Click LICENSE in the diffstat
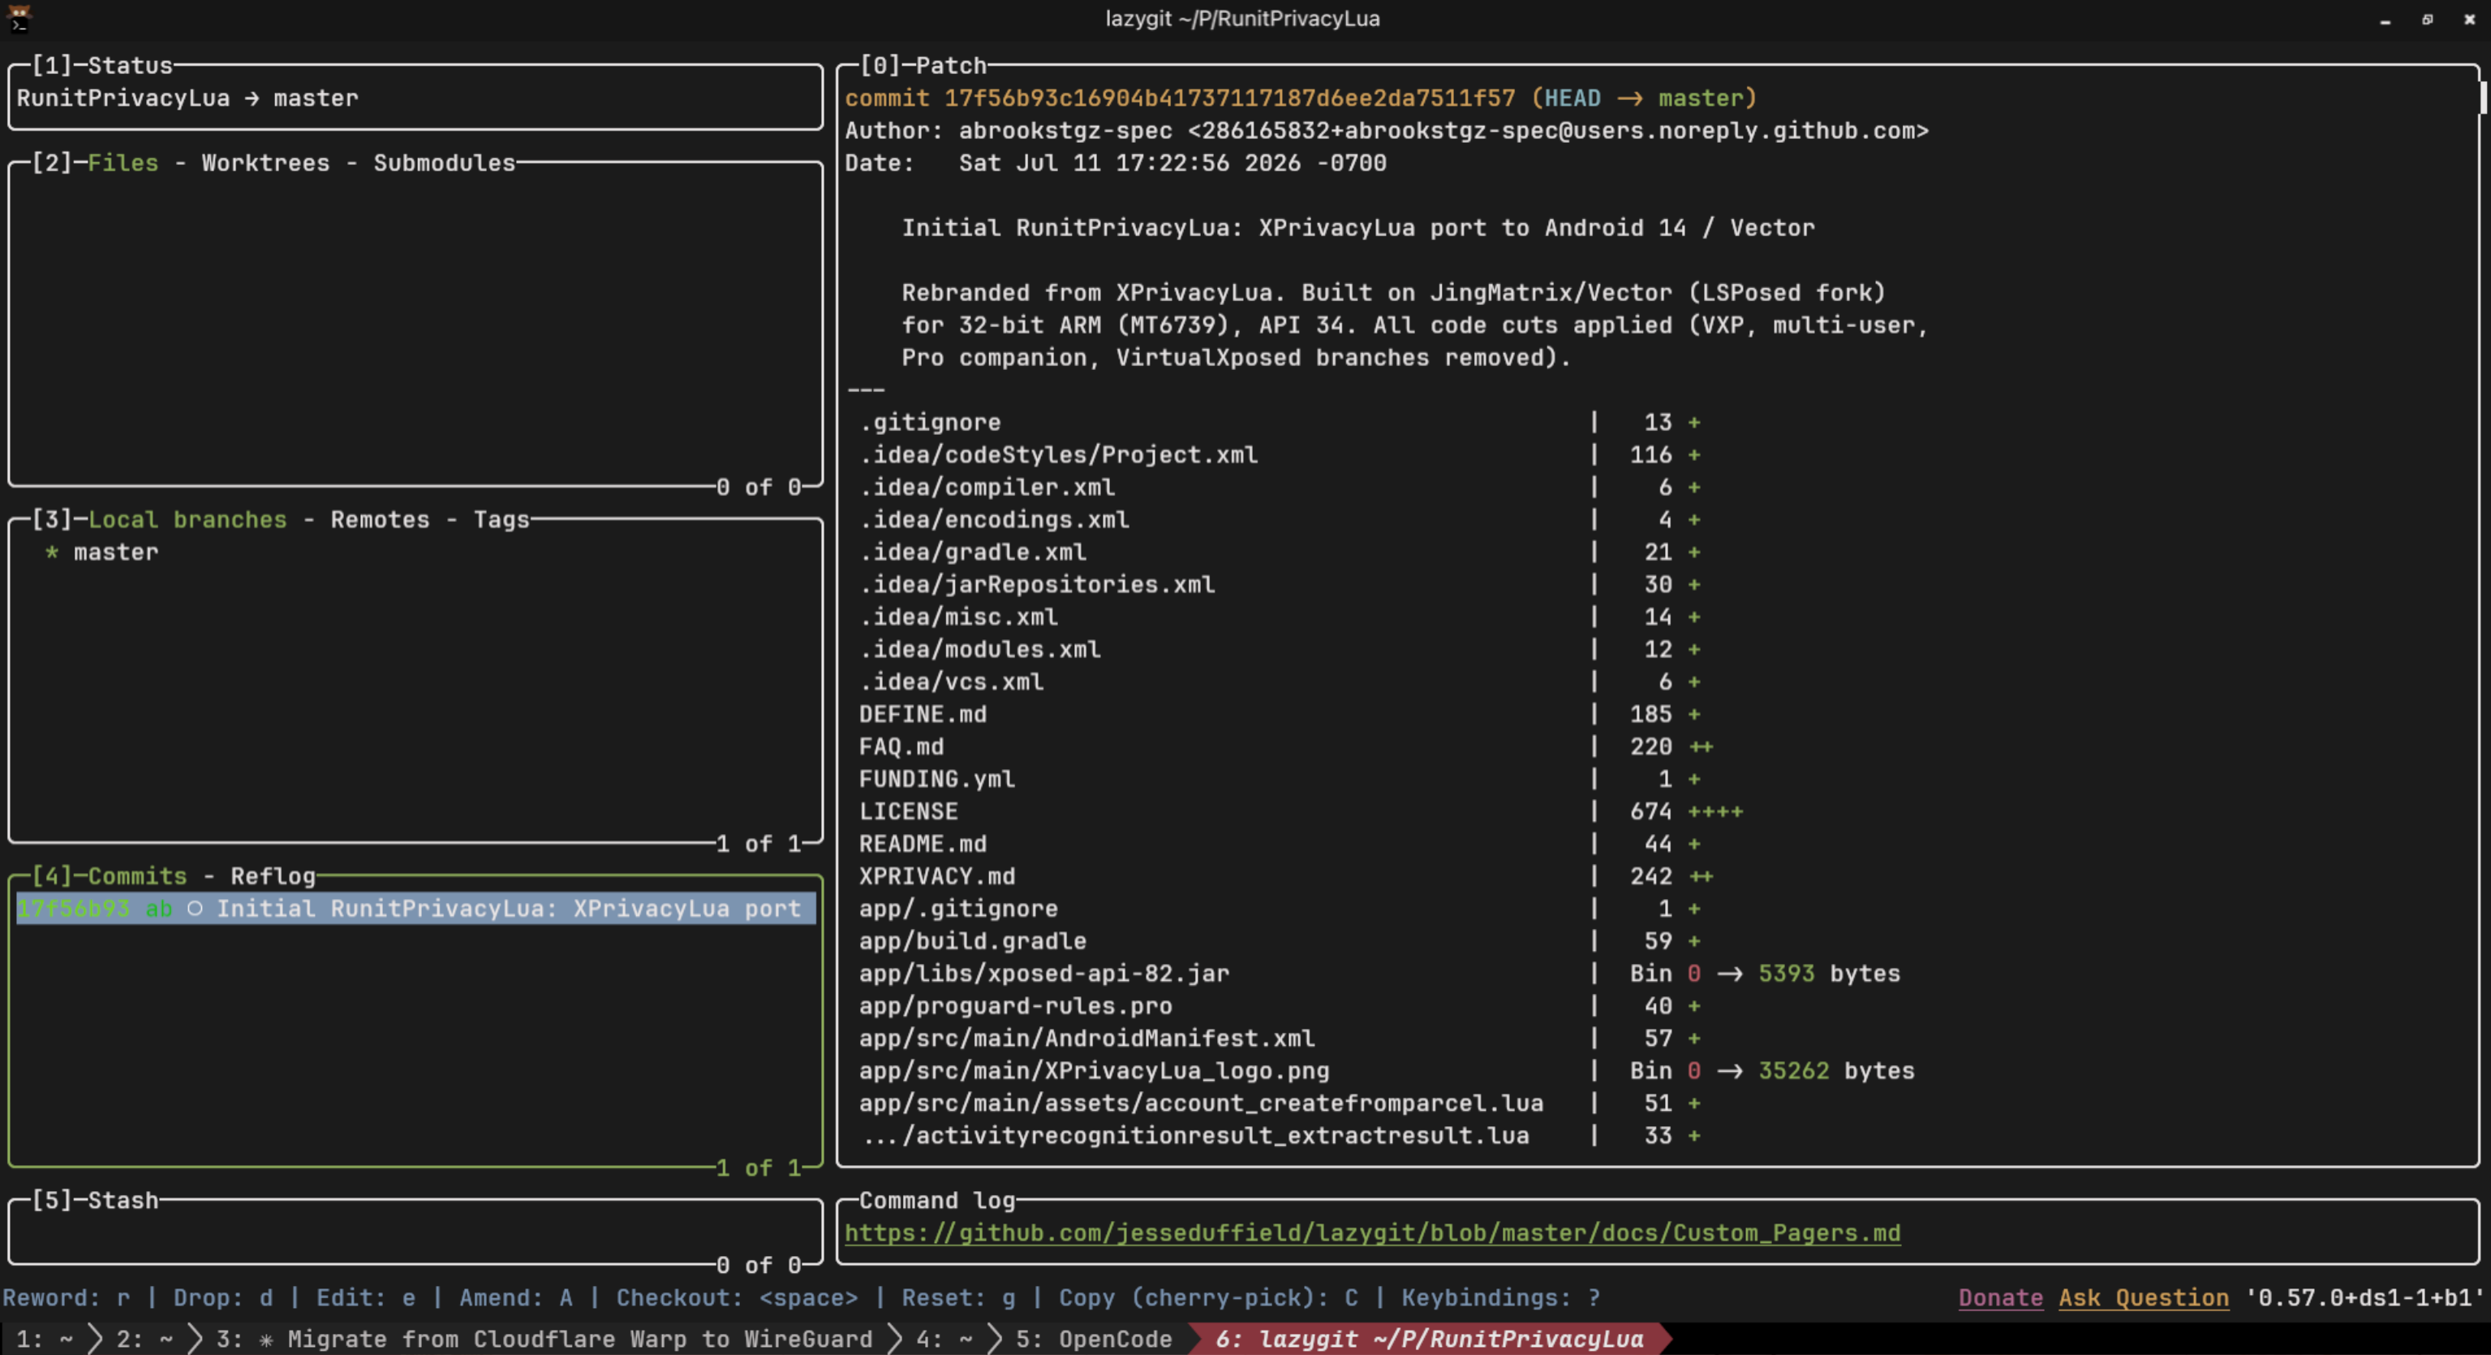 pyautogui.click(x=908, y=811)
